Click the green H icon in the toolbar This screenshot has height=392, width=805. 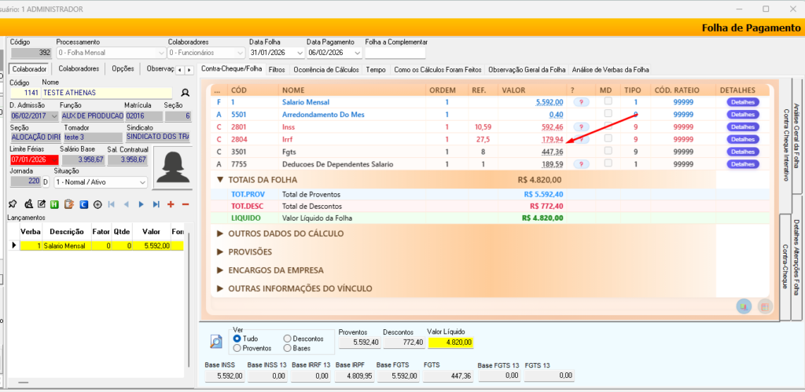point(55,204)
